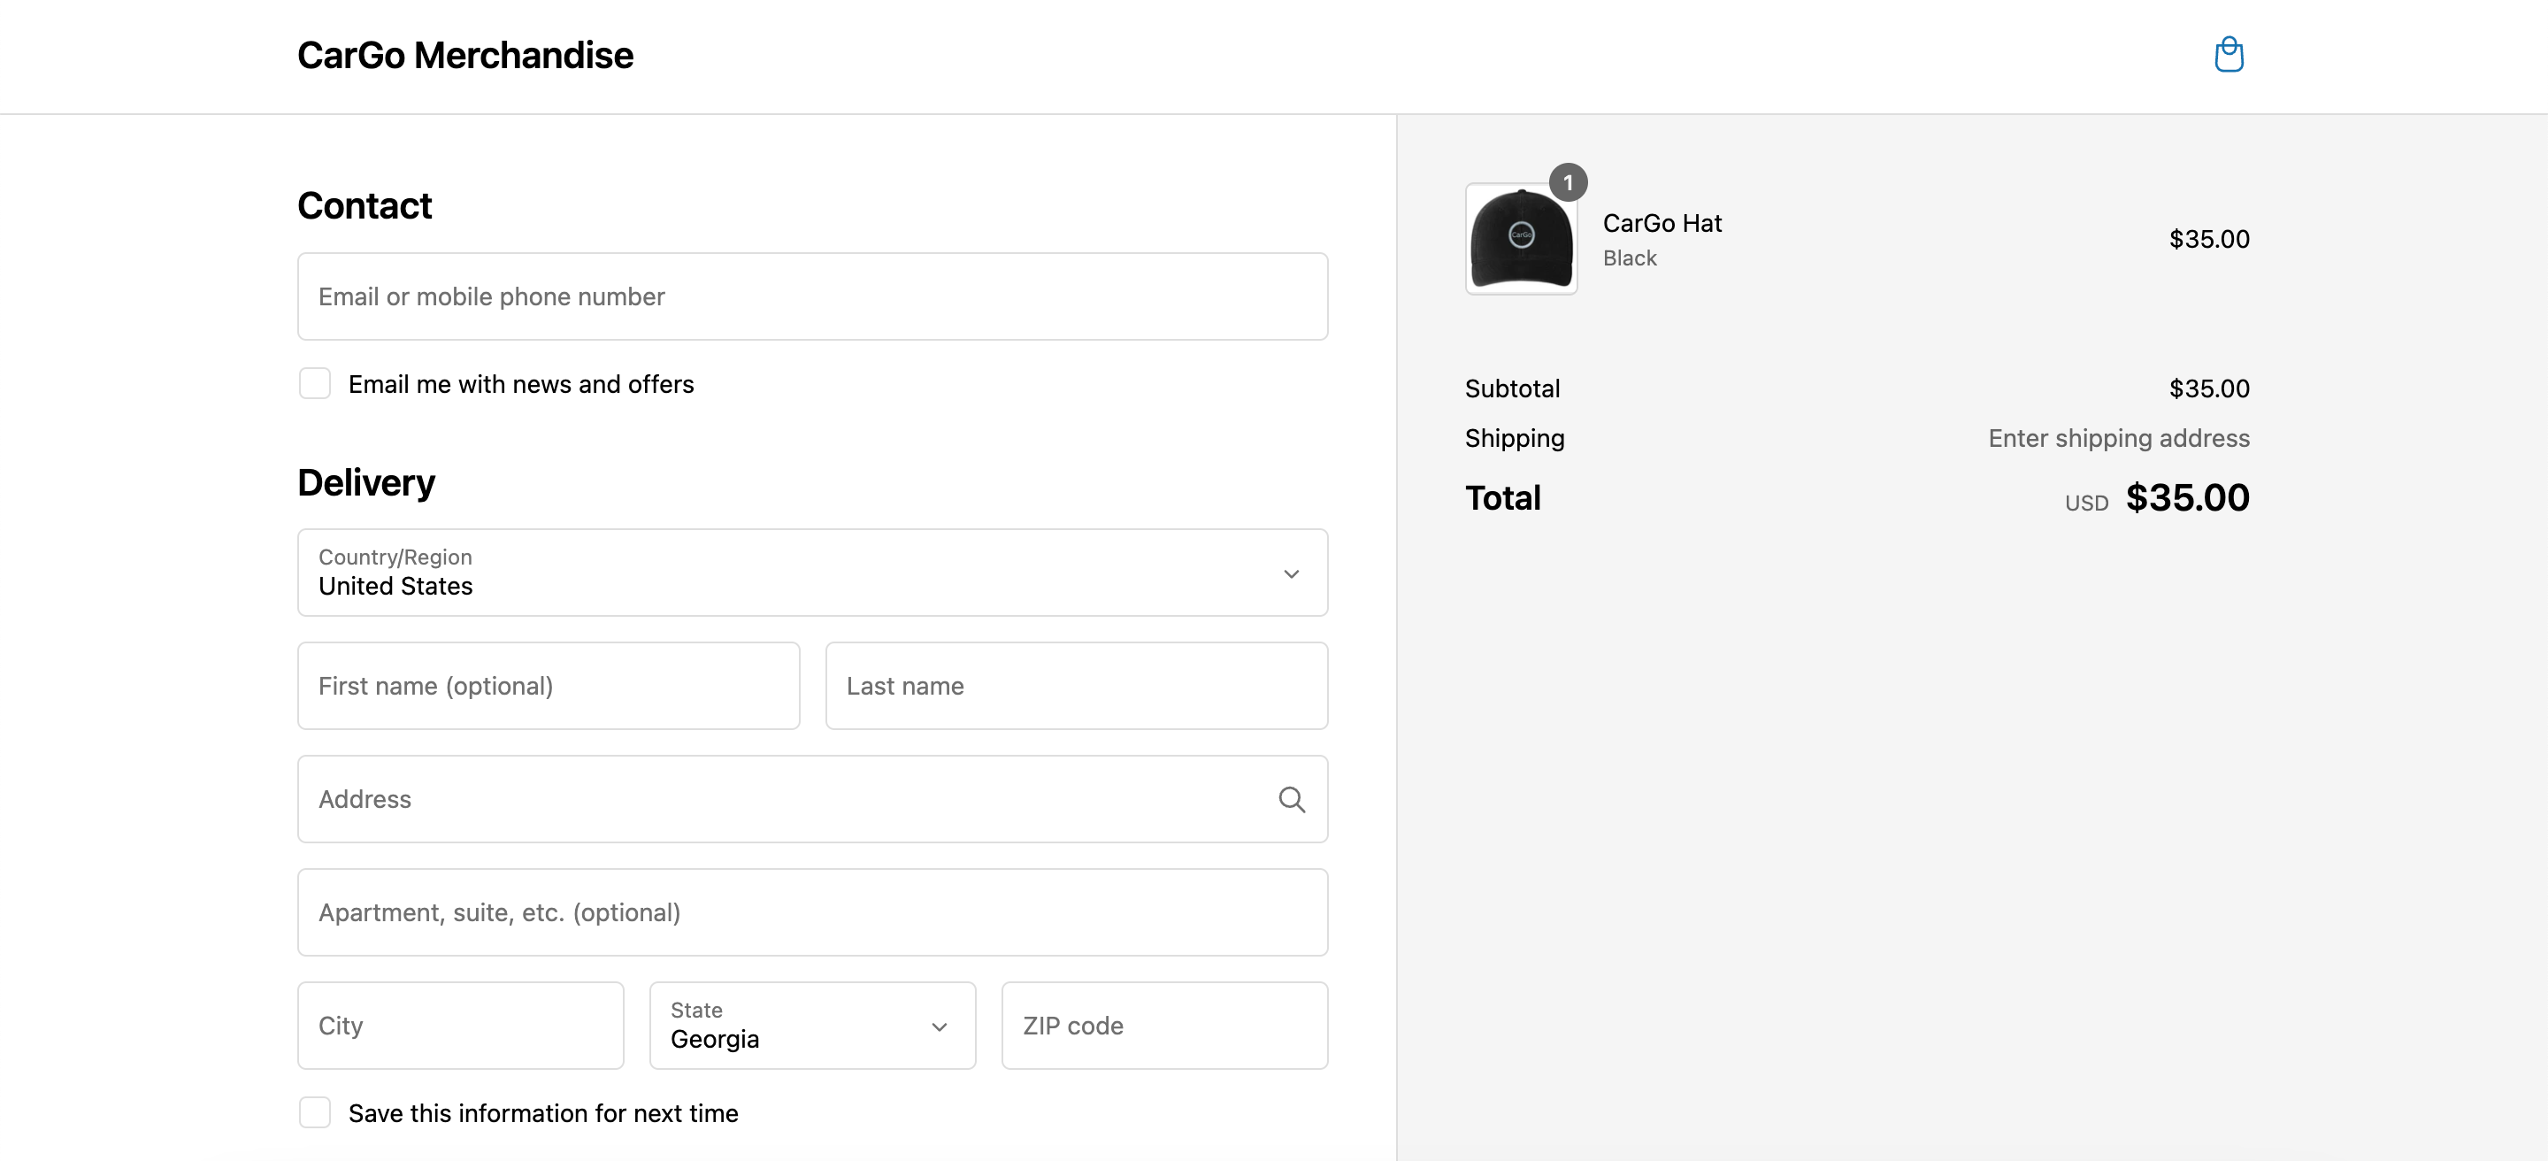Click the address search magnifier icon

coord(1291,799)
